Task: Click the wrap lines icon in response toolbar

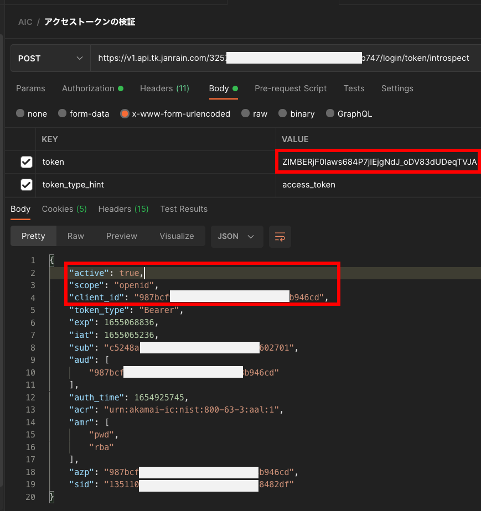Action: coord(280,236)
